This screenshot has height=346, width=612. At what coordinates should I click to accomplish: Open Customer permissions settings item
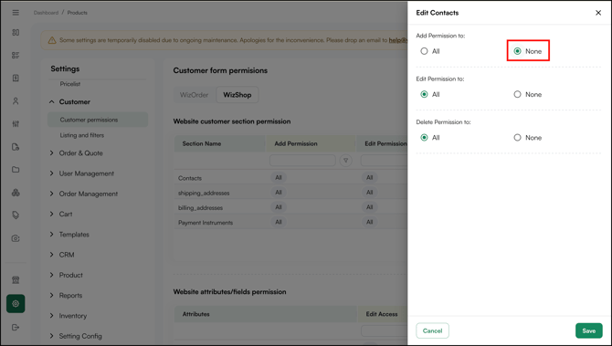click(x=98, y=120)
